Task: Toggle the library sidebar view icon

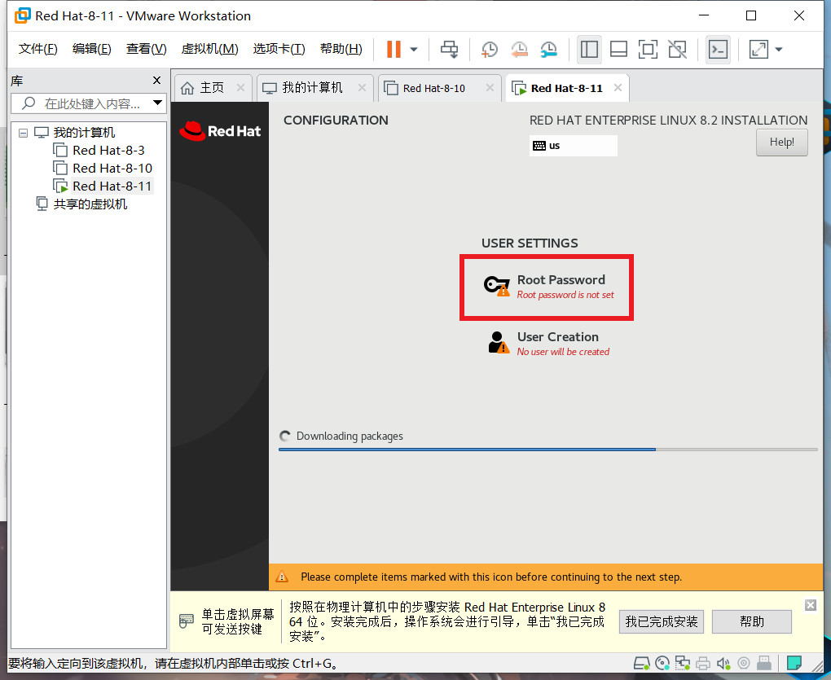Action: [589, 49]
